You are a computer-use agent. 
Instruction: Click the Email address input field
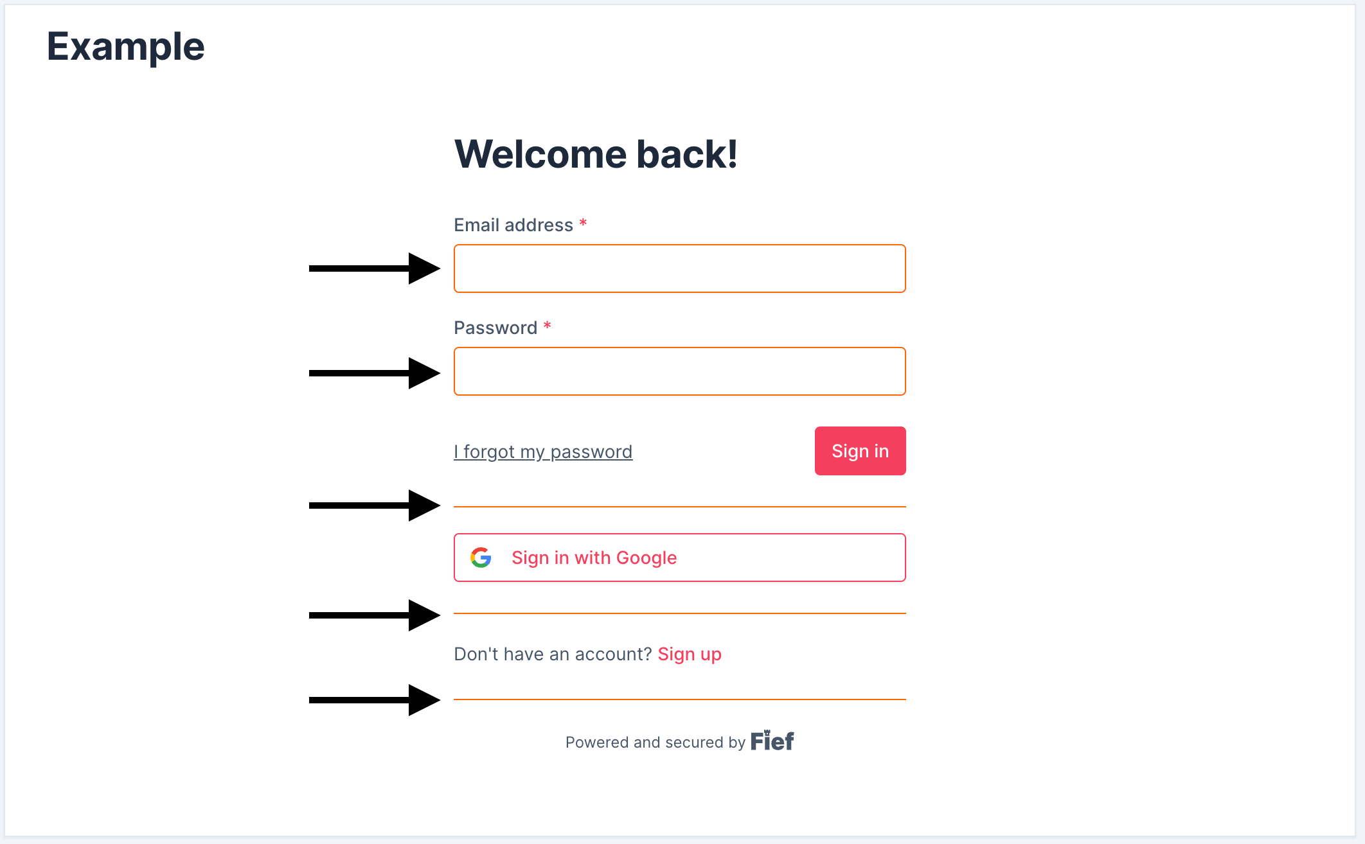(x=679, y=268)
